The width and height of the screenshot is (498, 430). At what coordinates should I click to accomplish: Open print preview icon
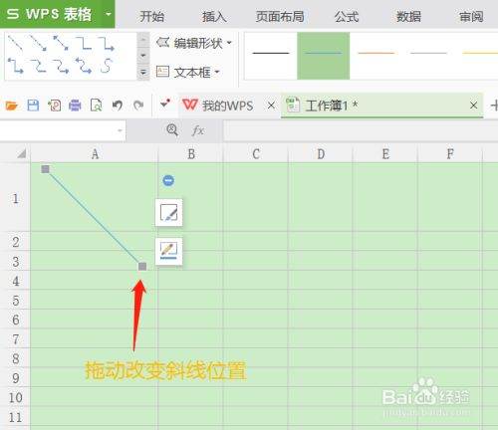97,106
